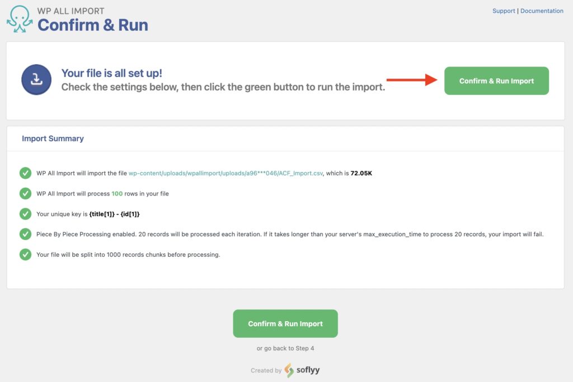Click the checkmark beside the records chunks row
573x382 pixels.
25,254
